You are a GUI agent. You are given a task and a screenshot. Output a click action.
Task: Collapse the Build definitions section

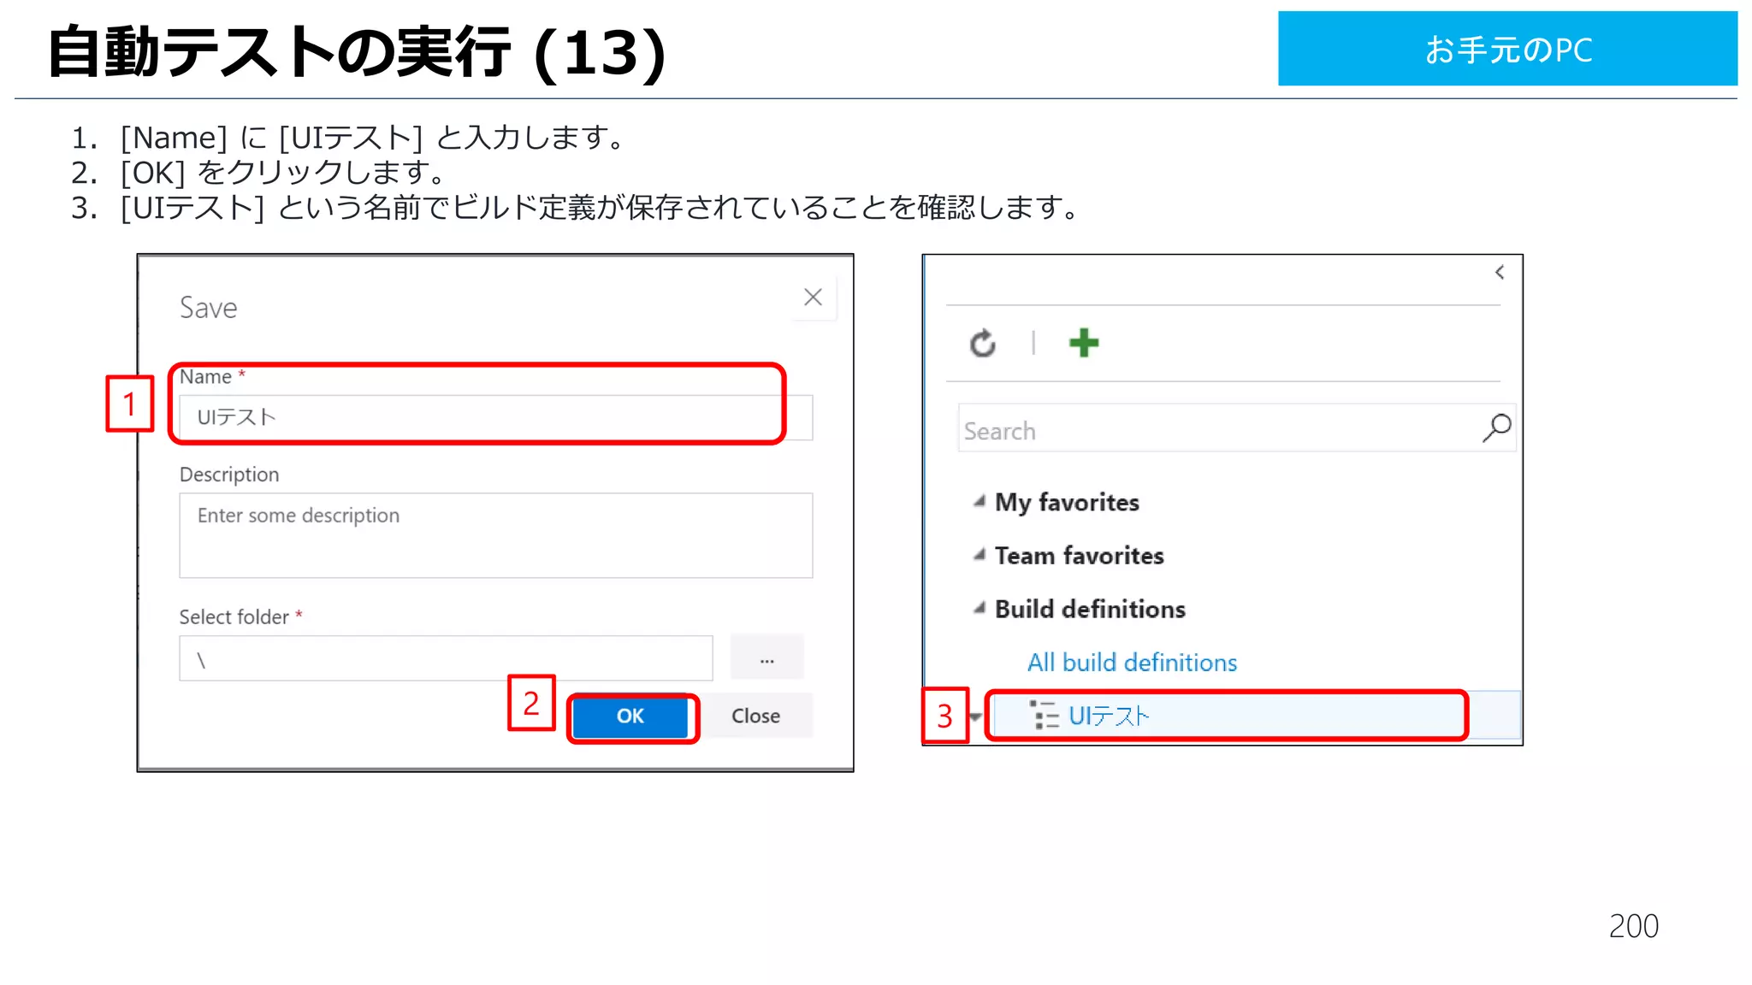(x=980, y=608)
